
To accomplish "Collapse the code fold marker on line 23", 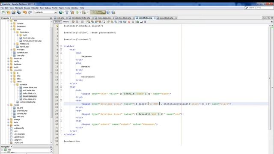I will pos(61,101).
